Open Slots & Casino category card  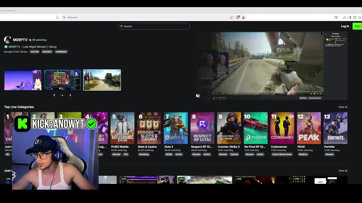149,128
